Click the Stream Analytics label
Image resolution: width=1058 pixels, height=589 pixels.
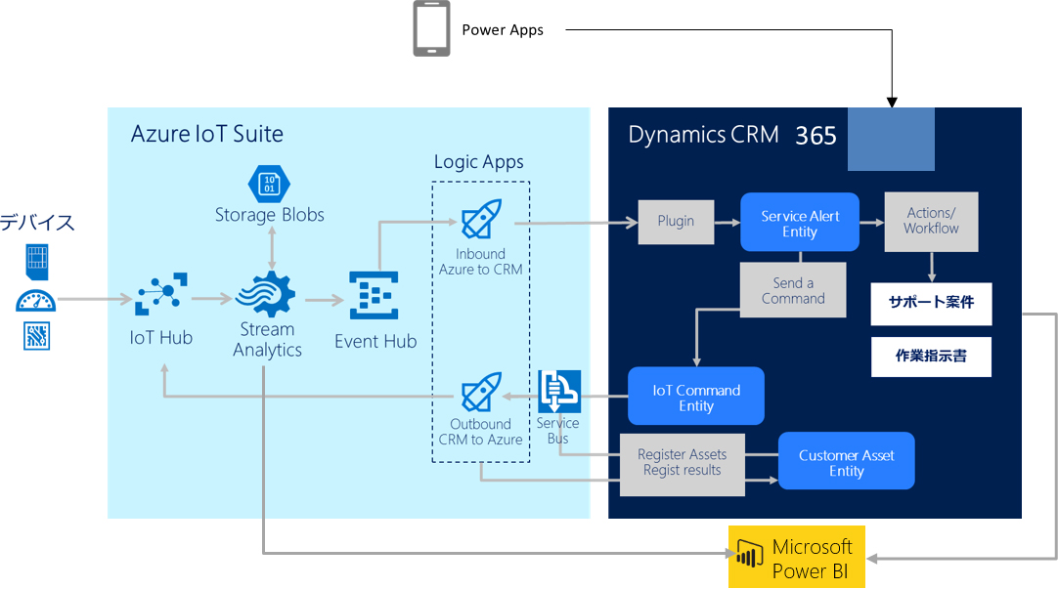pyautogui.click(x=267, y=340)
